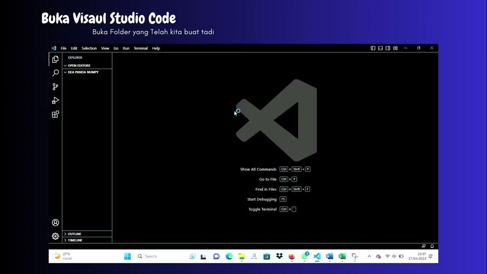Click the Toggle Terminal label

263,209
